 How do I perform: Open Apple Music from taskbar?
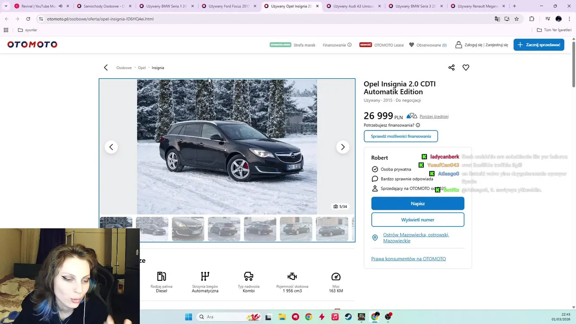(x=335, y=317)
